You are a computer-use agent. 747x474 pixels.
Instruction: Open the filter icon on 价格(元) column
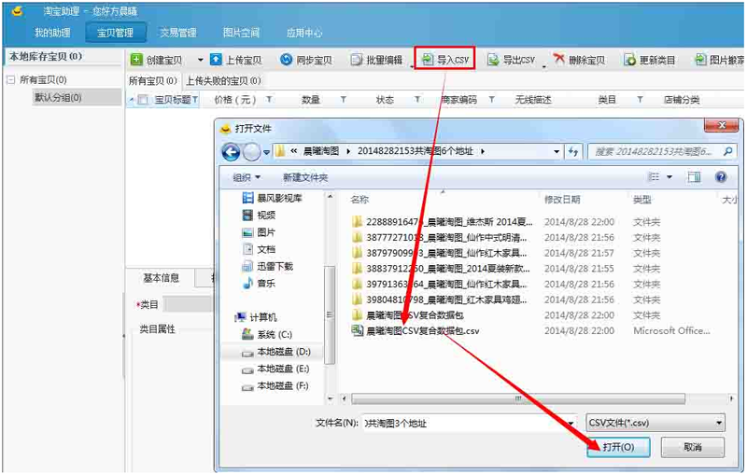269,100
